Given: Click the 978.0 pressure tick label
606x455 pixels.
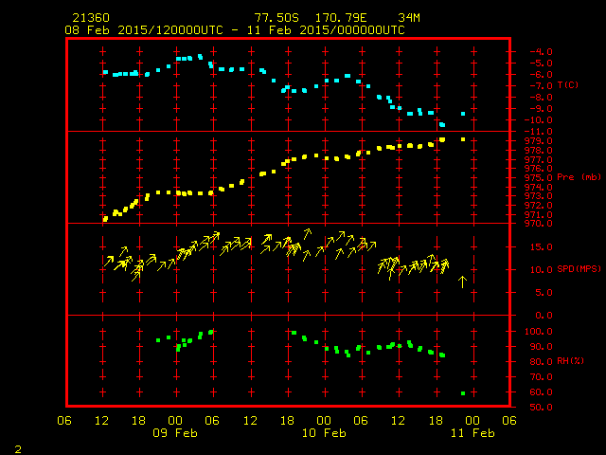Looking at the screenshot, I should click(539, 150).
